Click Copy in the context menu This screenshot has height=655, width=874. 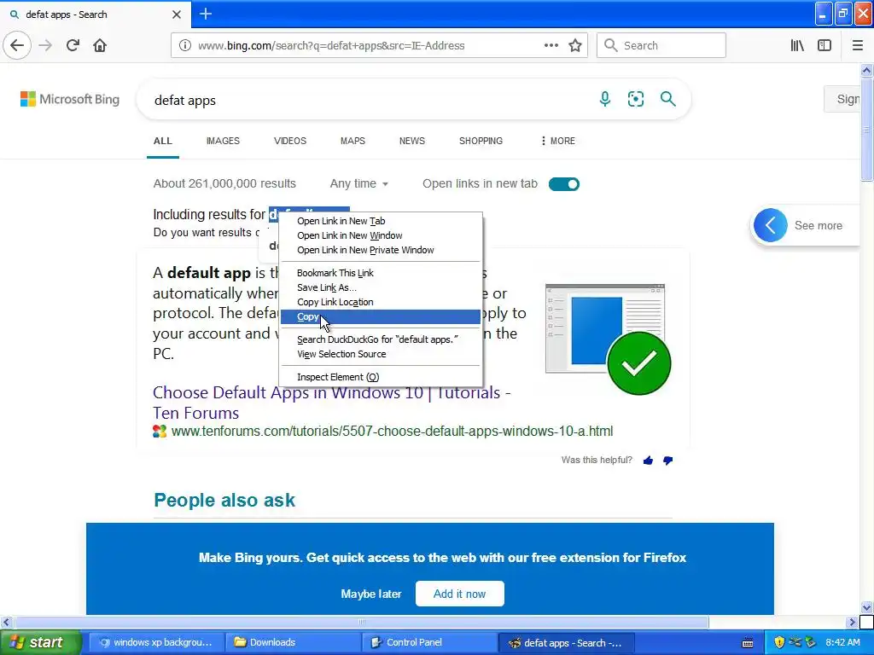tap(381, 316)
